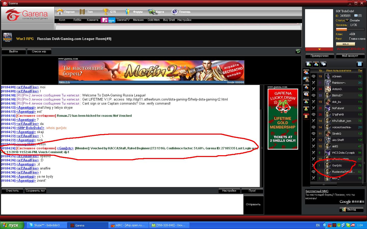This screenshot has width=367, height=229.
Task: Click the <60lt^BobrDobr!> username link in chat
Action: [x=30, y=128]
